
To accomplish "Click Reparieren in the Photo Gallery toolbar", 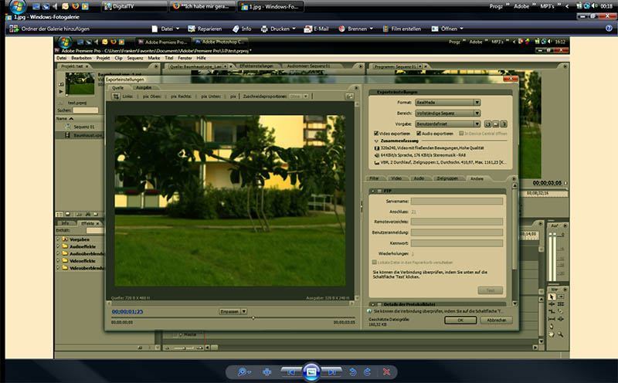I will click(205, 29).
